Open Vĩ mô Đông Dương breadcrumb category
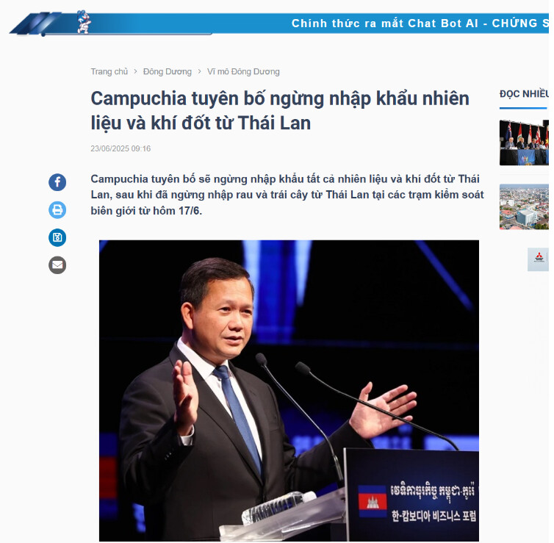 (243, 72)
